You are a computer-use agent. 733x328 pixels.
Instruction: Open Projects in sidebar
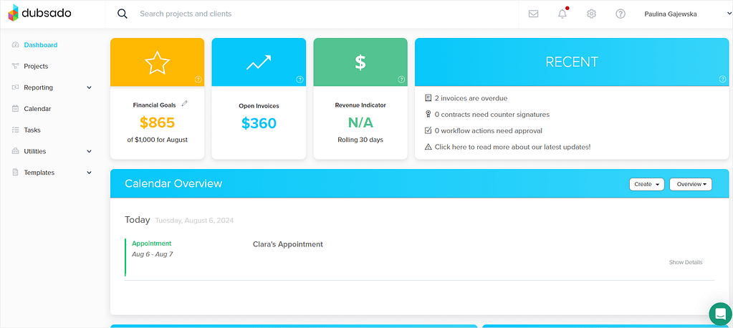(x=36, y=67)
